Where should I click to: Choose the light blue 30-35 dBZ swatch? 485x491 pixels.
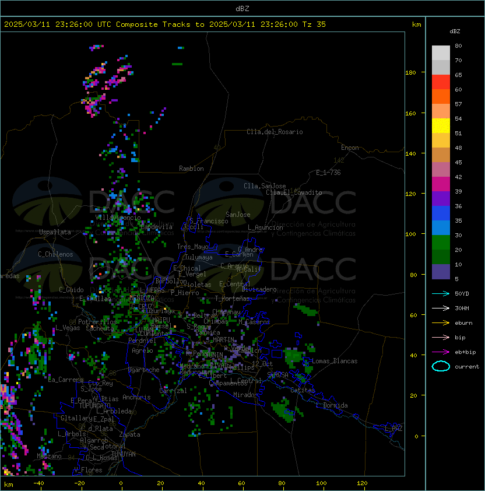click(441, 227)
